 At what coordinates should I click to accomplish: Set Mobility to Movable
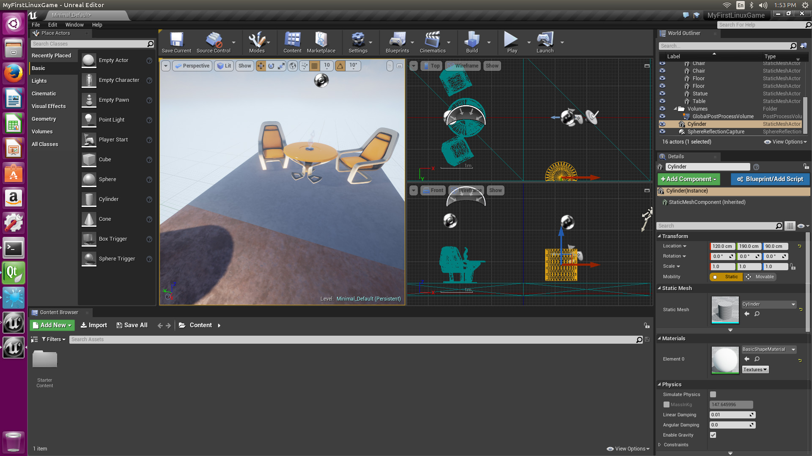pyautogui.click(x=760, y=277)
